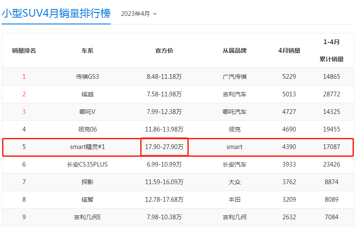Select April sales value 3762

click(x=289, y=182)
